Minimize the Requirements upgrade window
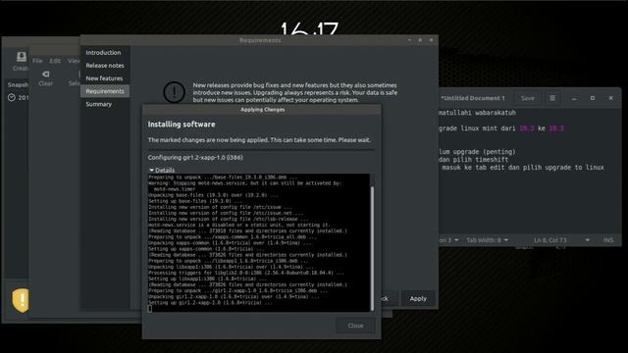Image resolution: width=628 pixels, height=353 pixels. (409, 40)
